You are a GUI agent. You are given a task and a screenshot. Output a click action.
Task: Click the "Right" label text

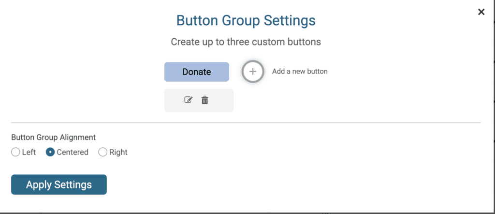point(118,153)
